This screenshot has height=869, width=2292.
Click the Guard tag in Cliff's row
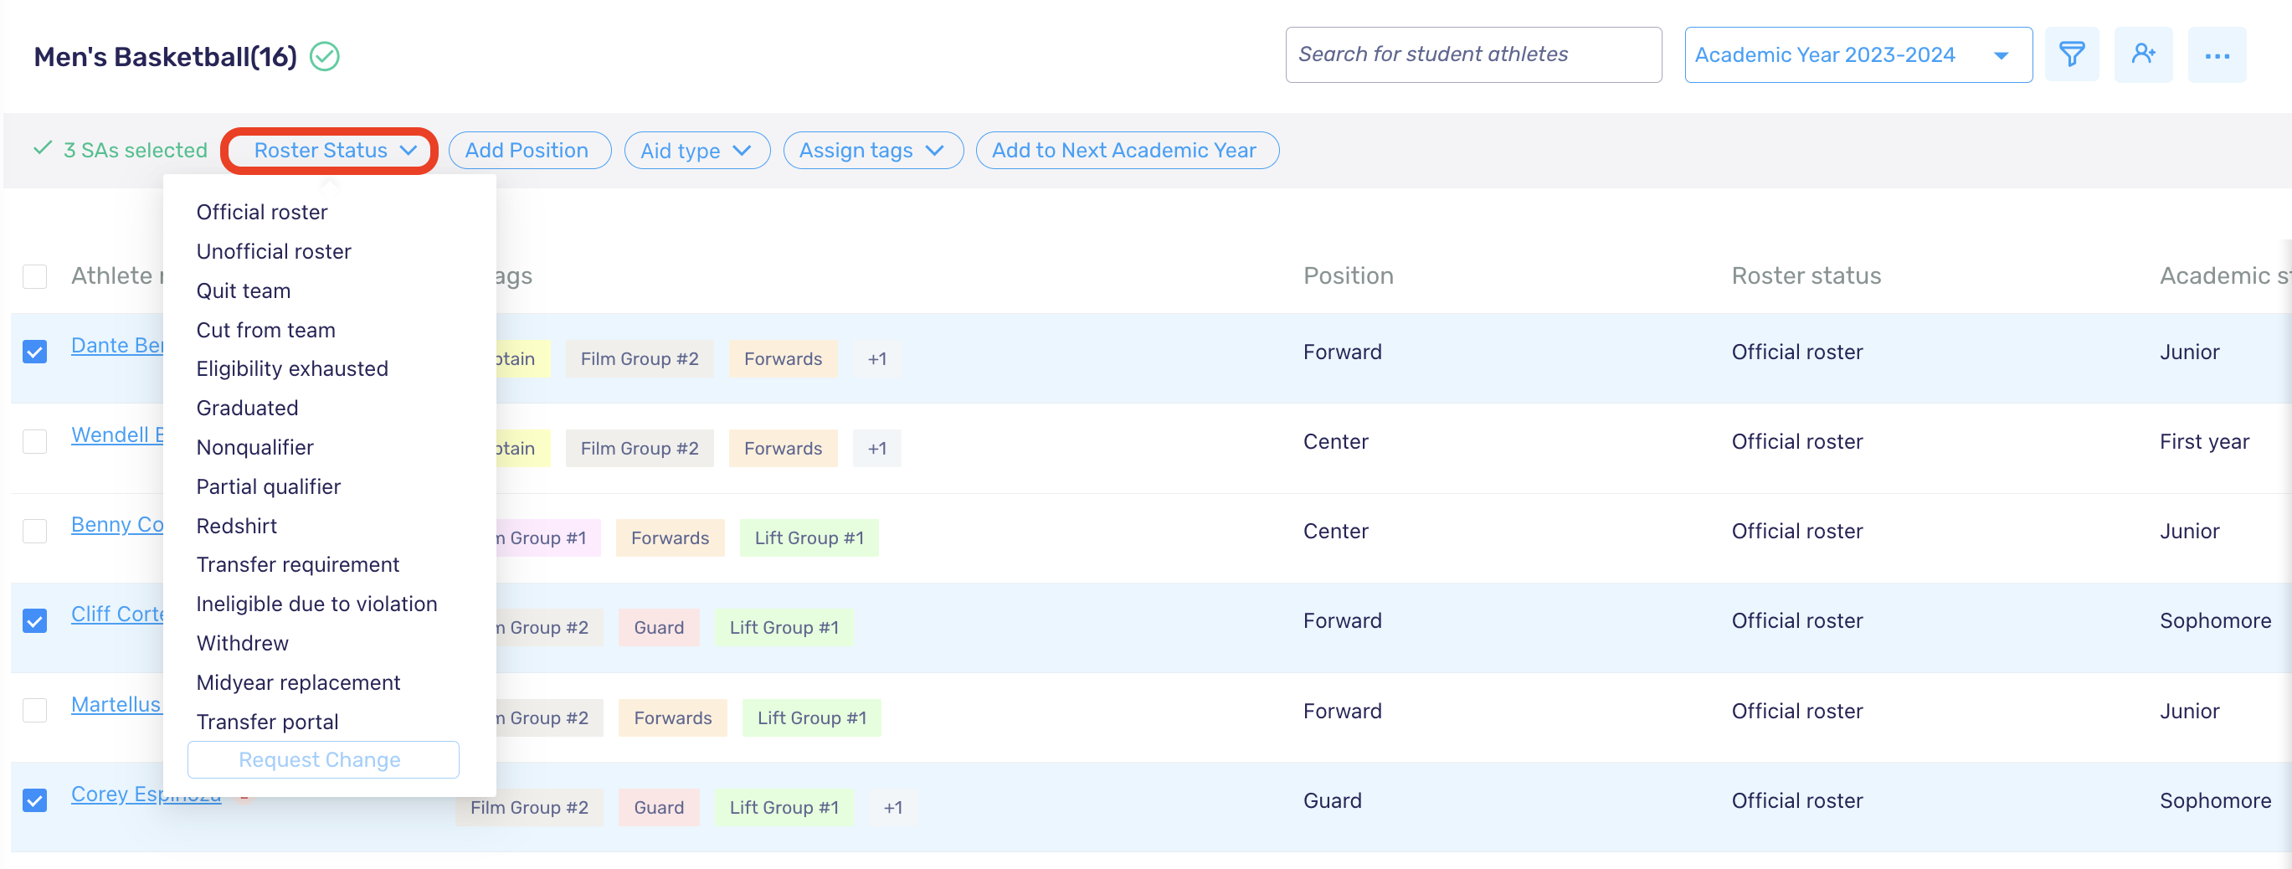click(659, 627)
